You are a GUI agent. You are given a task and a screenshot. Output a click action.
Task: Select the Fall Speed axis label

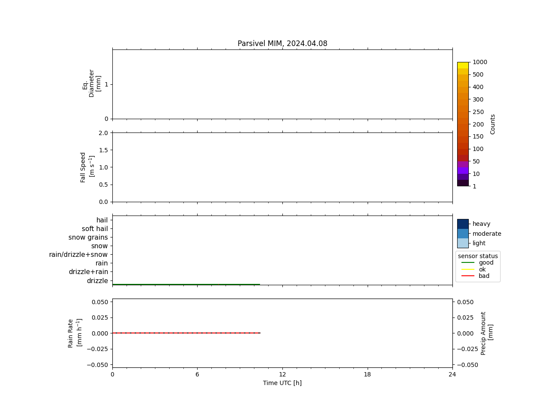pos(87,167)
